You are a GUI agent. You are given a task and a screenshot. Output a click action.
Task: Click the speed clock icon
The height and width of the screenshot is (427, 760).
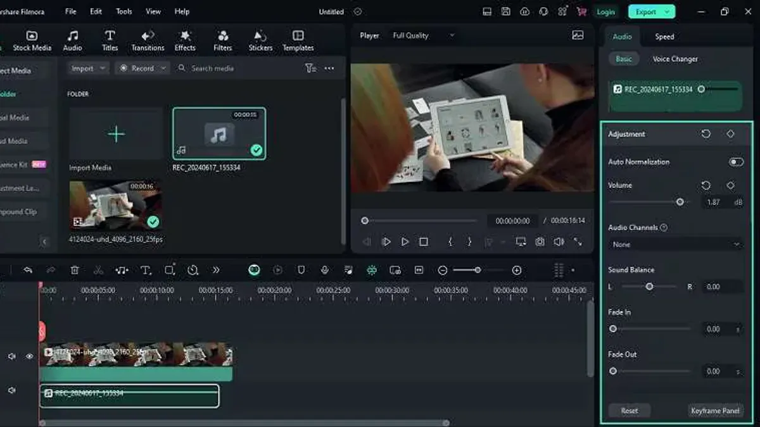(x=193, y=270)
